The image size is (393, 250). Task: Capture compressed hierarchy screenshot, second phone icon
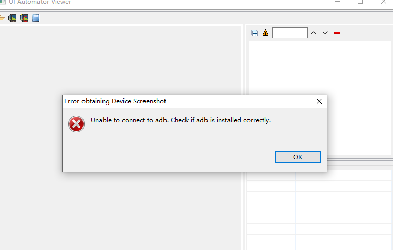click(x=24, y=18)
